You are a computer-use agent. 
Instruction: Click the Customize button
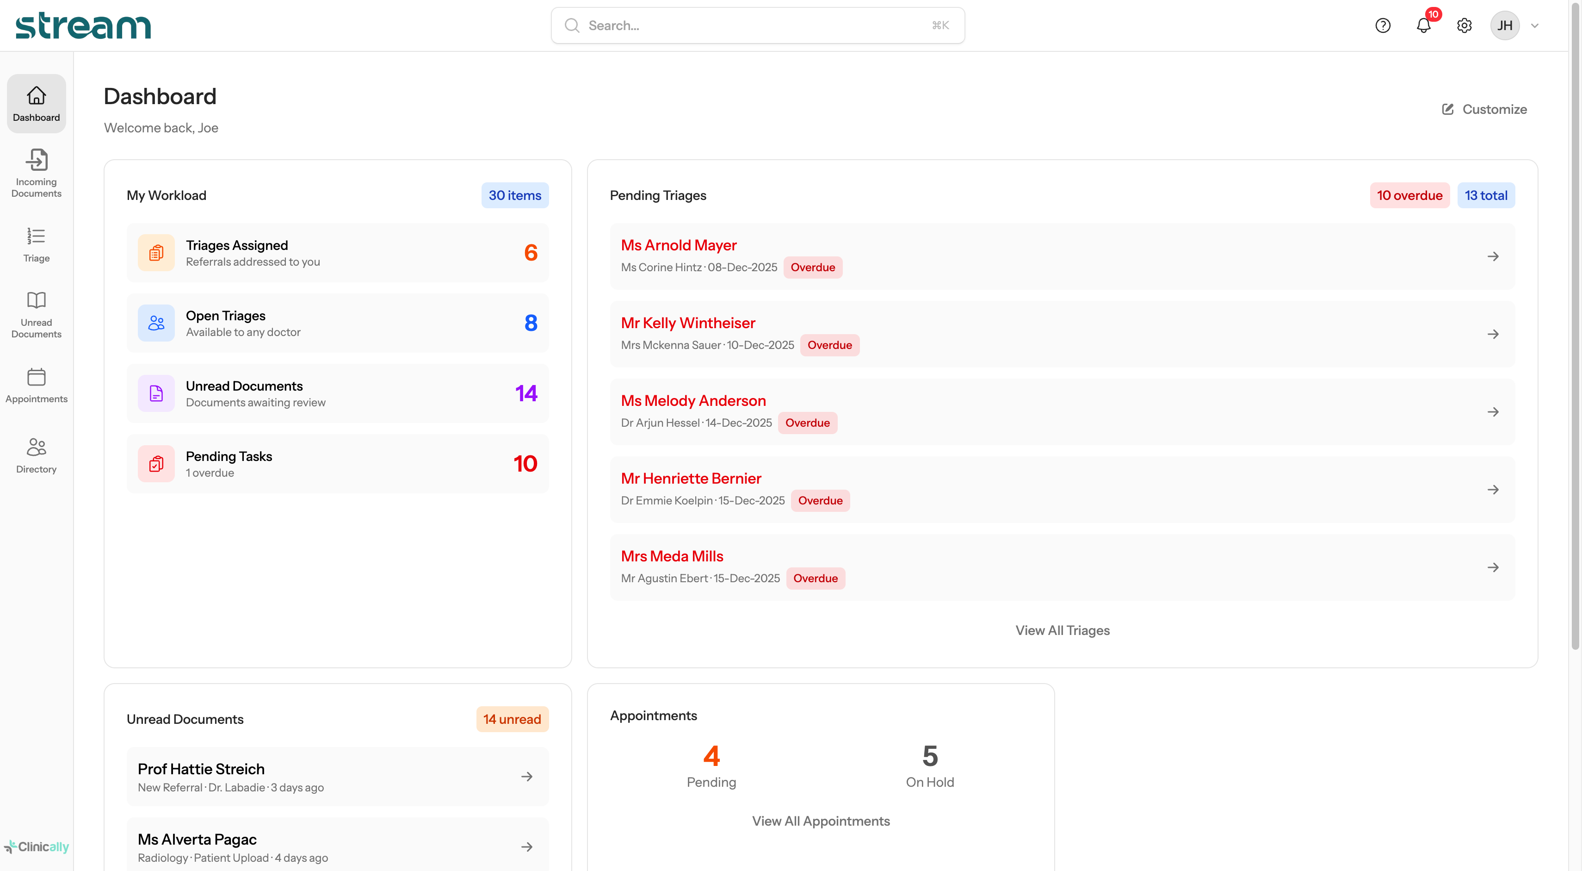(1484, 109)
